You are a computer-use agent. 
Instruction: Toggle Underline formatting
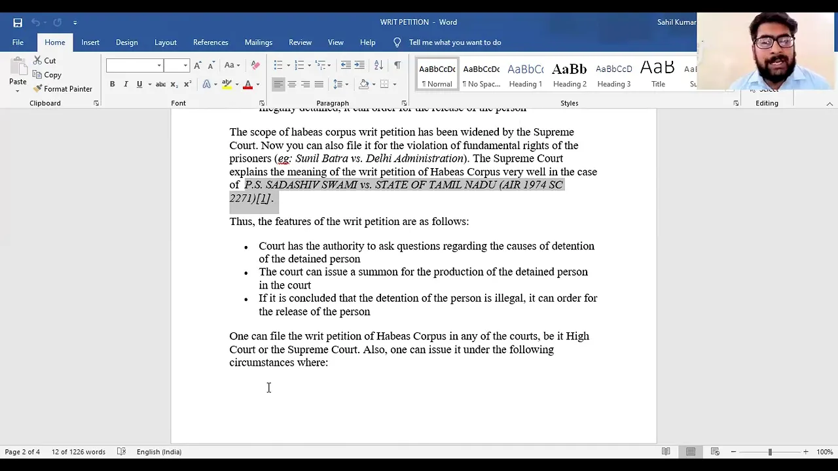[x=139, y=84]
